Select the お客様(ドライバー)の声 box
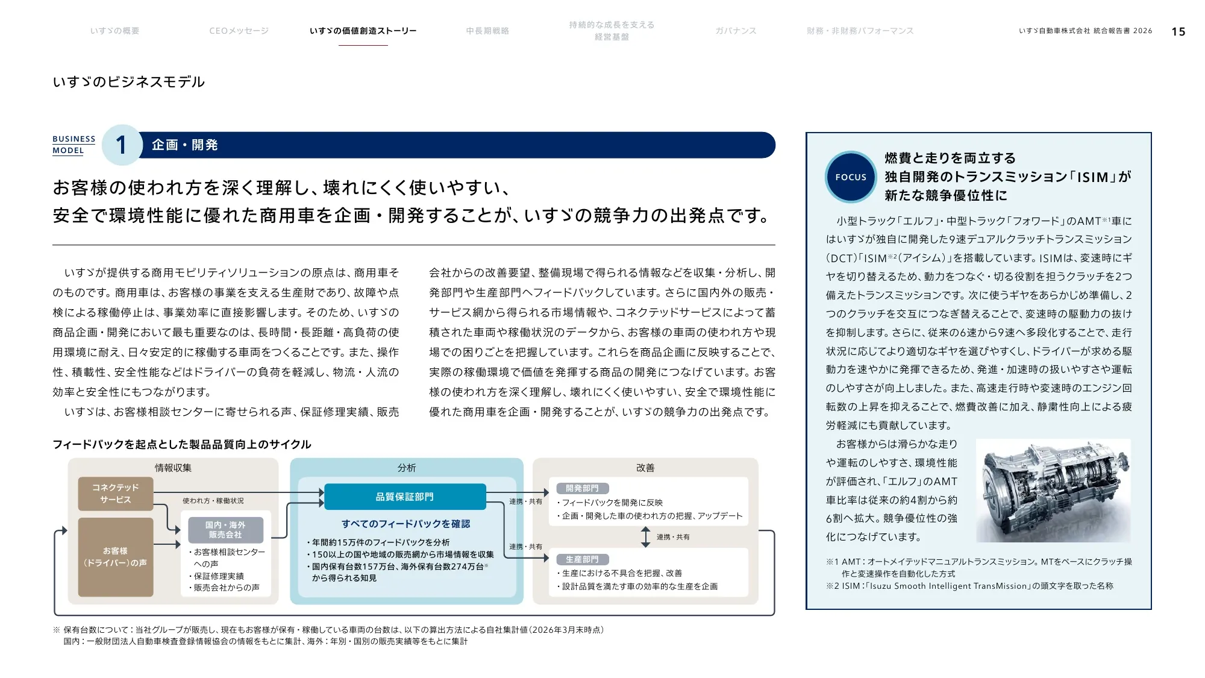The height and width of the screenshot is (678, 1205). (x=115, y=557)
